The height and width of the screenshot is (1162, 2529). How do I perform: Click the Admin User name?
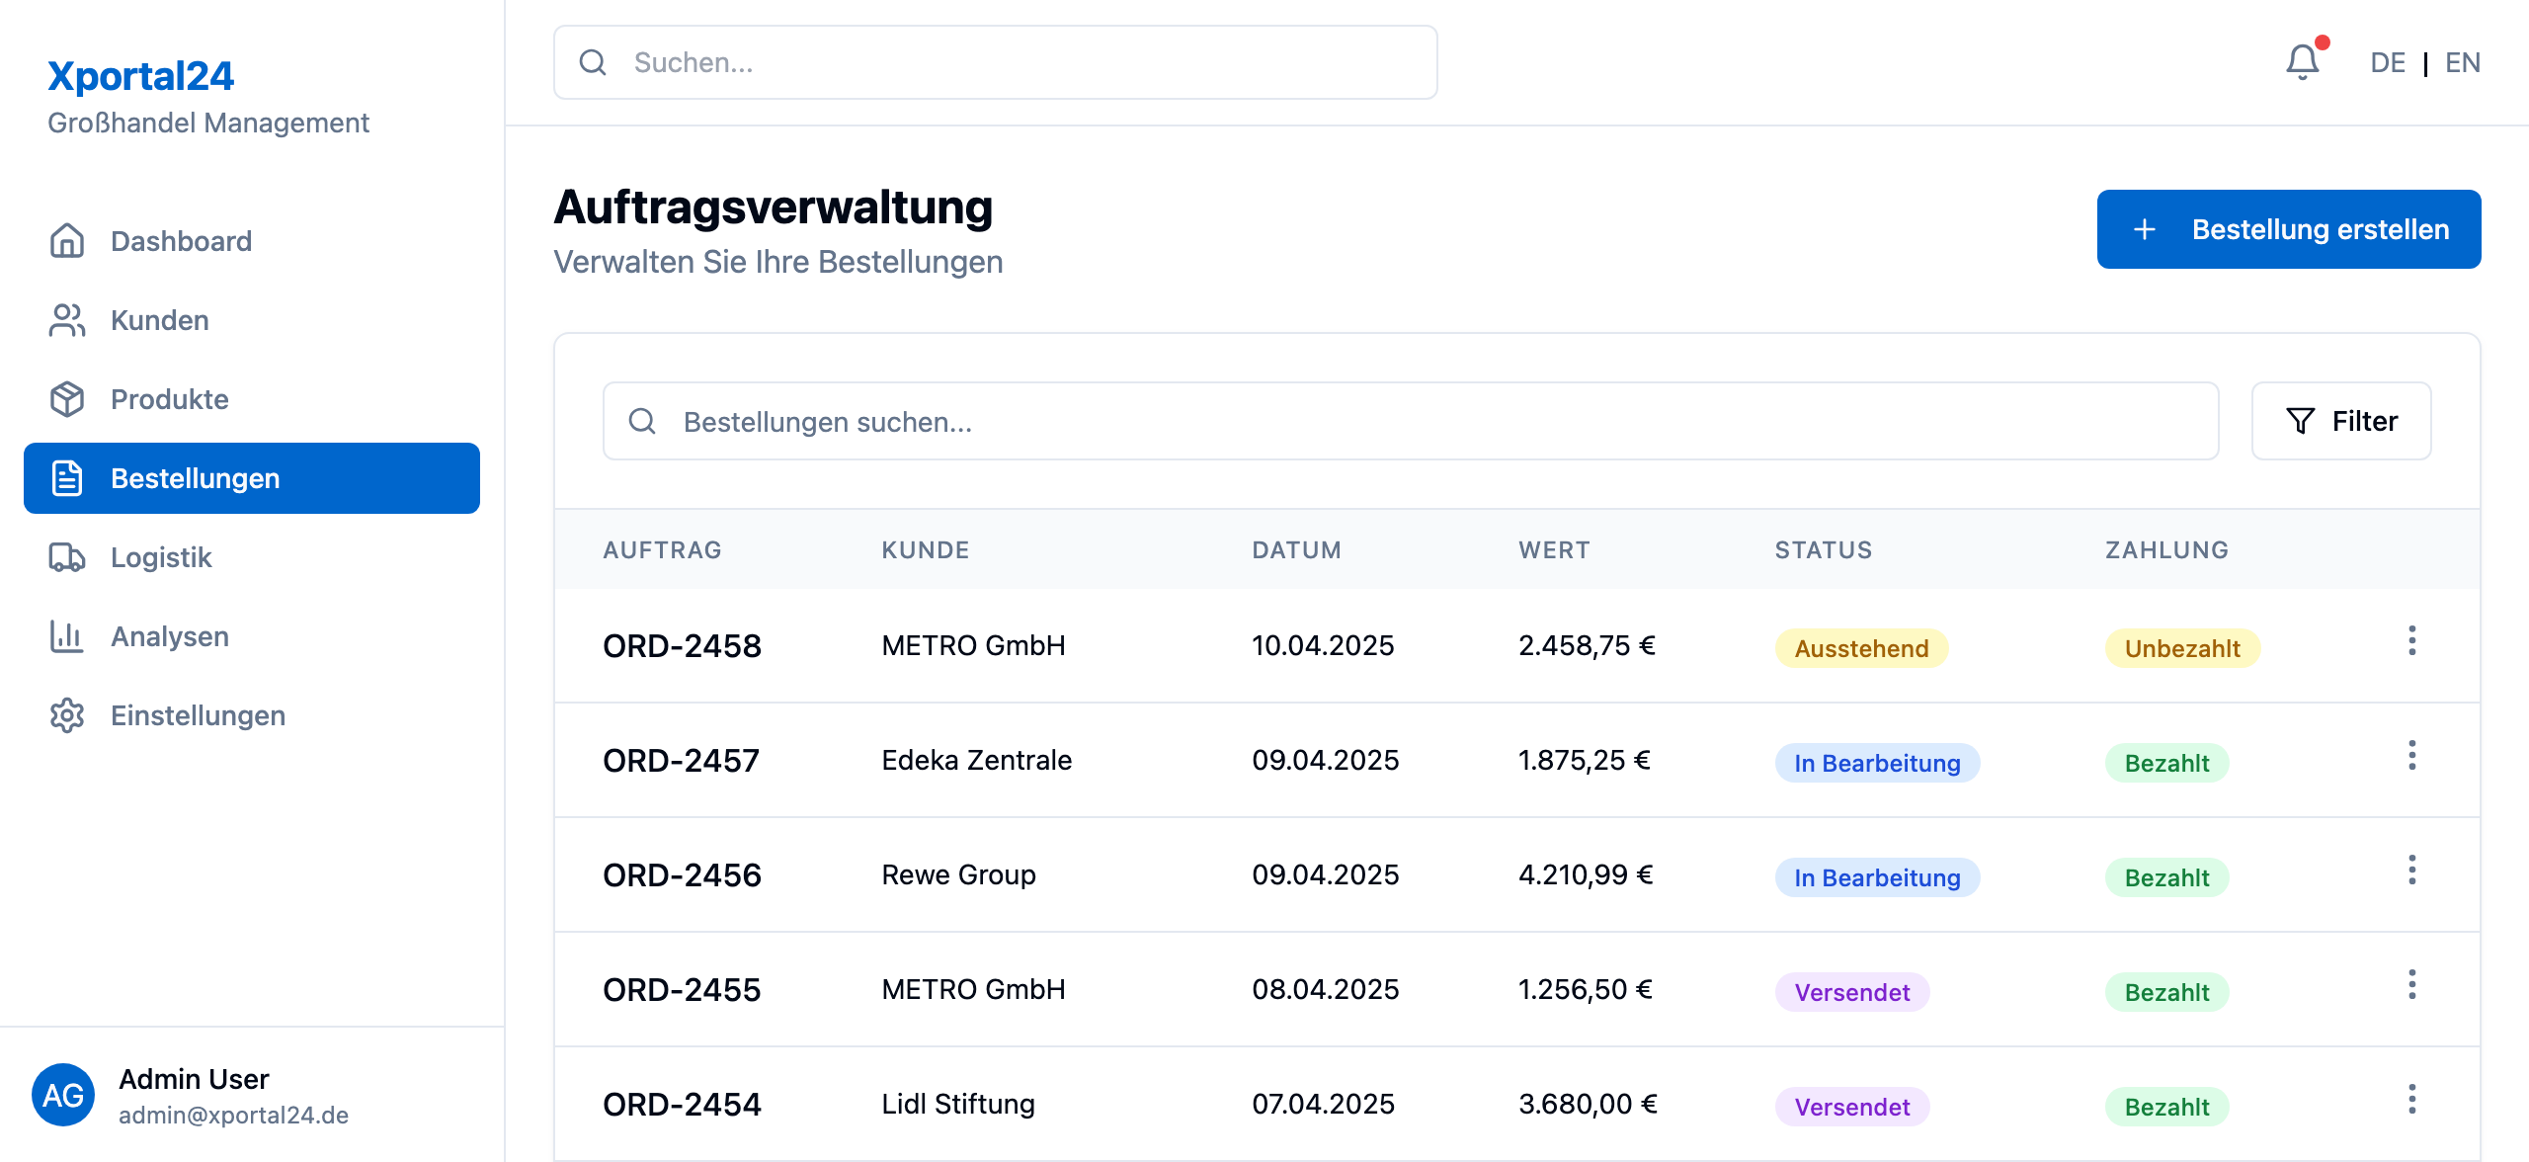click(194, 1079)
